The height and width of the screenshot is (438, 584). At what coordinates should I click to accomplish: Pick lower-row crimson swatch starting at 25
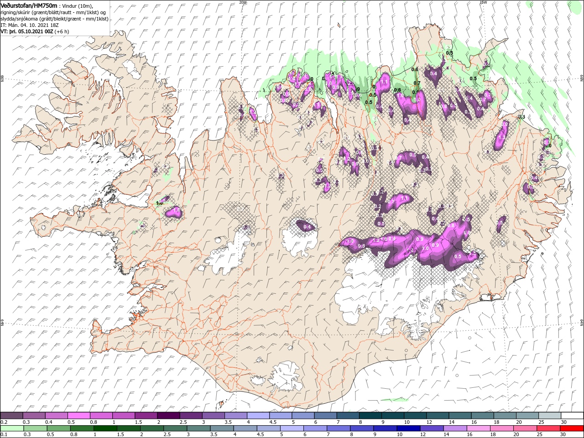coord(548,428)
